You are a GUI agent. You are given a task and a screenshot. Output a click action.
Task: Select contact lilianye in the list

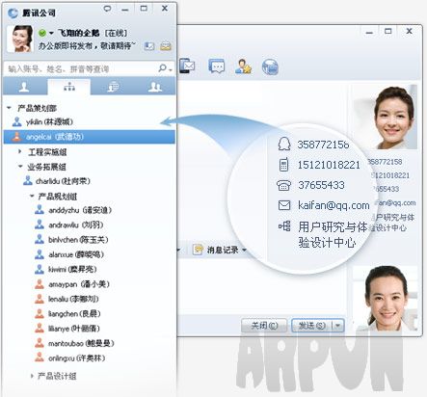tap(74, 329)
